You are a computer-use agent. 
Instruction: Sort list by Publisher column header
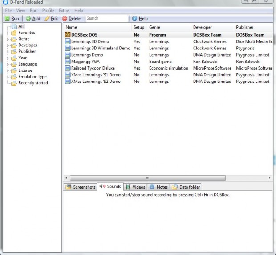[x=253, y=27]
